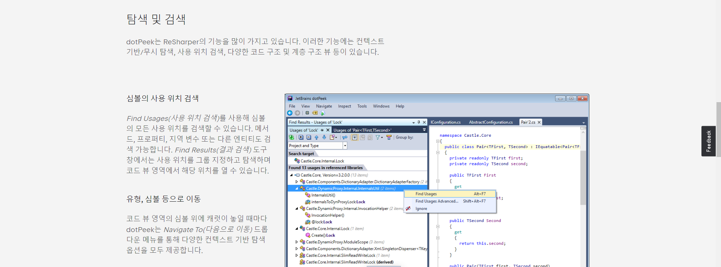721x267 pixels.
Task: Click the code editor vertical scrollbar
Action: (x=583, y=178)
